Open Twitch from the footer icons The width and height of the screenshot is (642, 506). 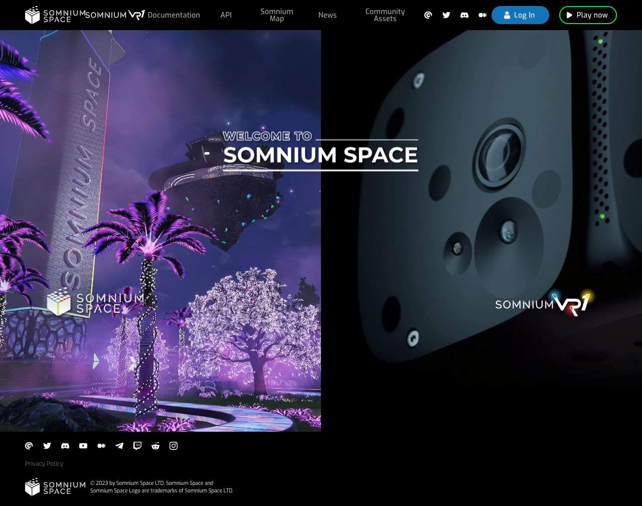137,446
